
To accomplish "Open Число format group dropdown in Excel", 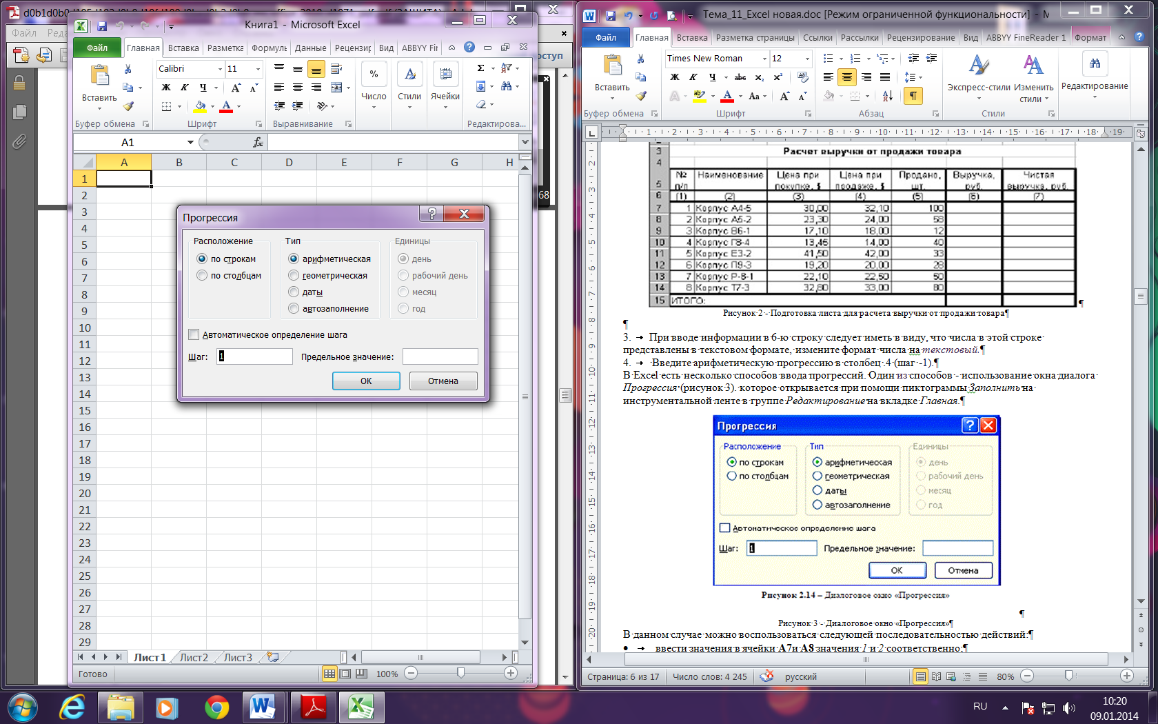I will point(374,106).
